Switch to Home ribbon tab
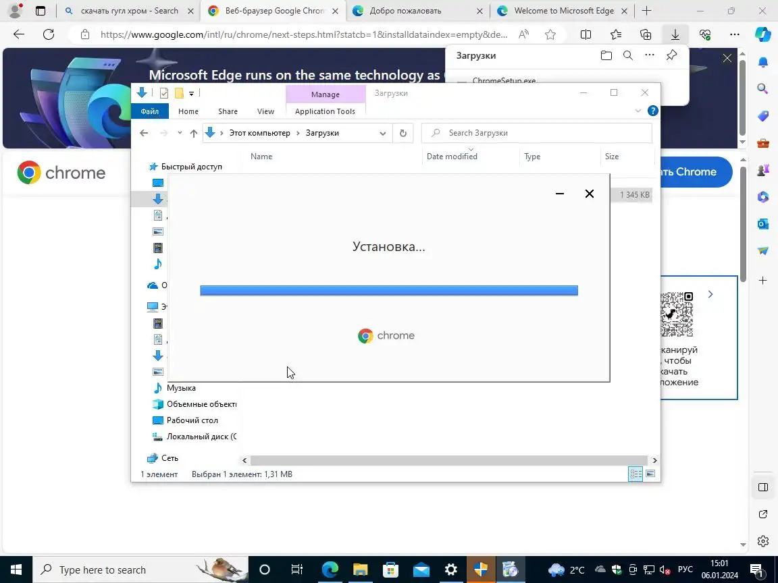The width and height of the screenshot is (778, 583). coord(188,111)
